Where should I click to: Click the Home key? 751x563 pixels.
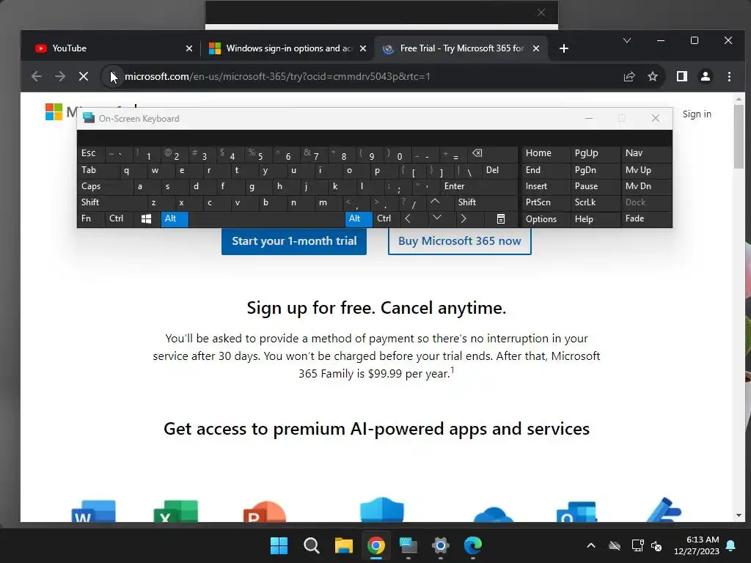[x=545, y=153]
